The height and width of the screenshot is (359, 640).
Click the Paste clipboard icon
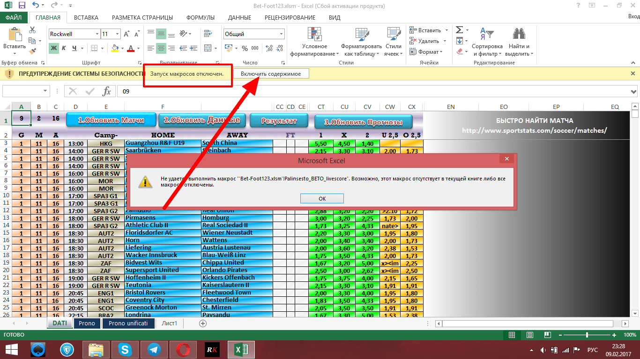pos(14,35)
